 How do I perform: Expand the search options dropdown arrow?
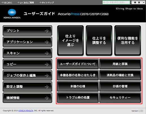pos(144,3)
